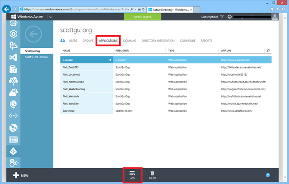Image resolution: width=289 pixels, height=184 pixels.
Task: Select the FixIt_WAGPlanning application row
Action: tap(166, 89)
